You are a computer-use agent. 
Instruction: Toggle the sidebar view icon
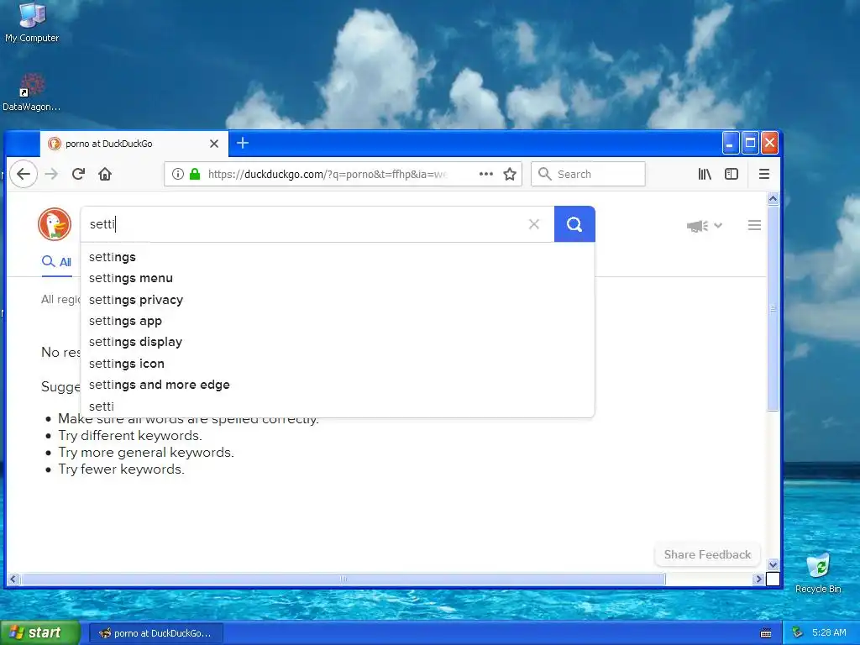[732, 175]
